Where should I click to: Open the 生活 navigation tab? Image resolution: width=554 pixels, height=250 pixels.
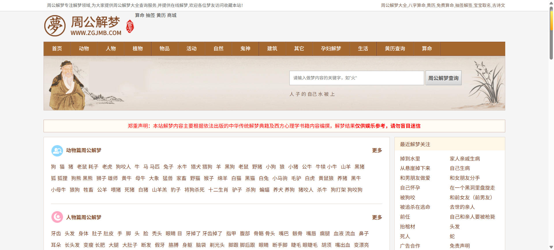click(x=363, y=49)
